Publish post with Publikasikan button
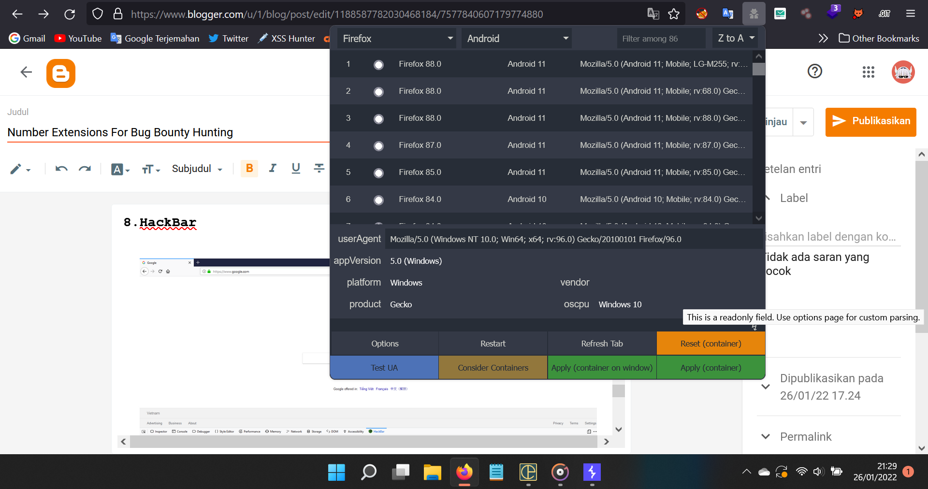Screen dimensions: 928x489 [x=870, y=122]
